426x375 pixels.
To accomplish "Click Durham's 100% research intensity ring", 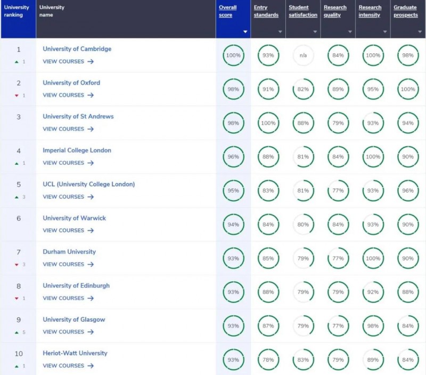I will pos(373,258).
